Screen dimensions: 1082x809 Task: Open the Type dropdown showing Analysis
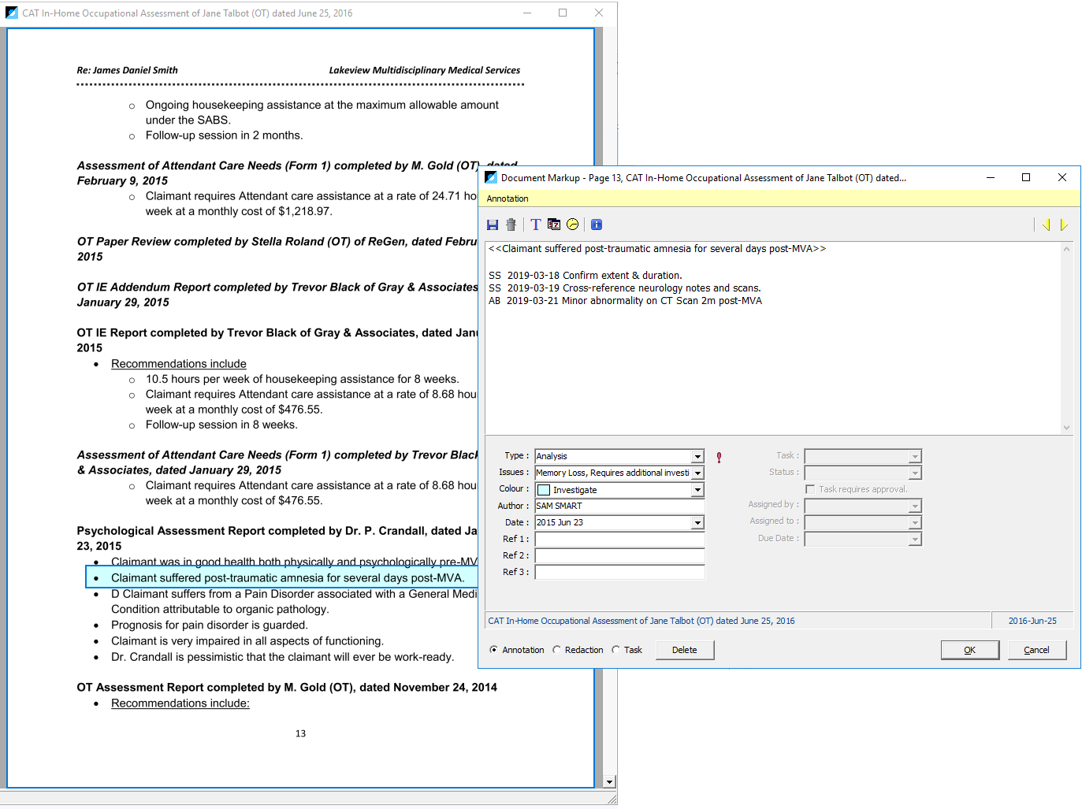pyautogui.click(x=697, y=456)
